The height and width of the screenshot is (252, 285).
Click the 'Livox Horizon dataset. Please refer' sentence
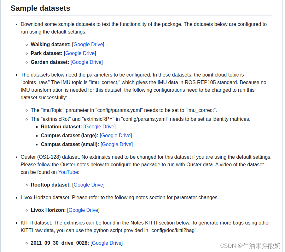(x=119, y=198)
